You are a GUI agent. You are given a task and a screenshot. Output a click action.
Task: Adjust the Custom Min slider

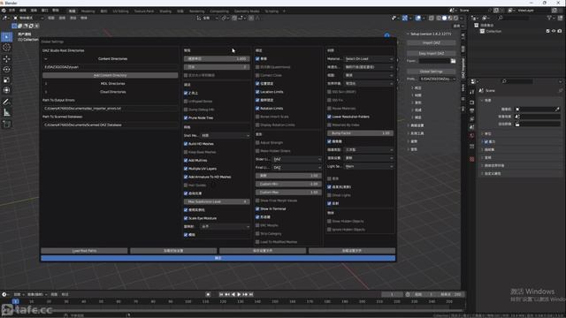point(288,184)
